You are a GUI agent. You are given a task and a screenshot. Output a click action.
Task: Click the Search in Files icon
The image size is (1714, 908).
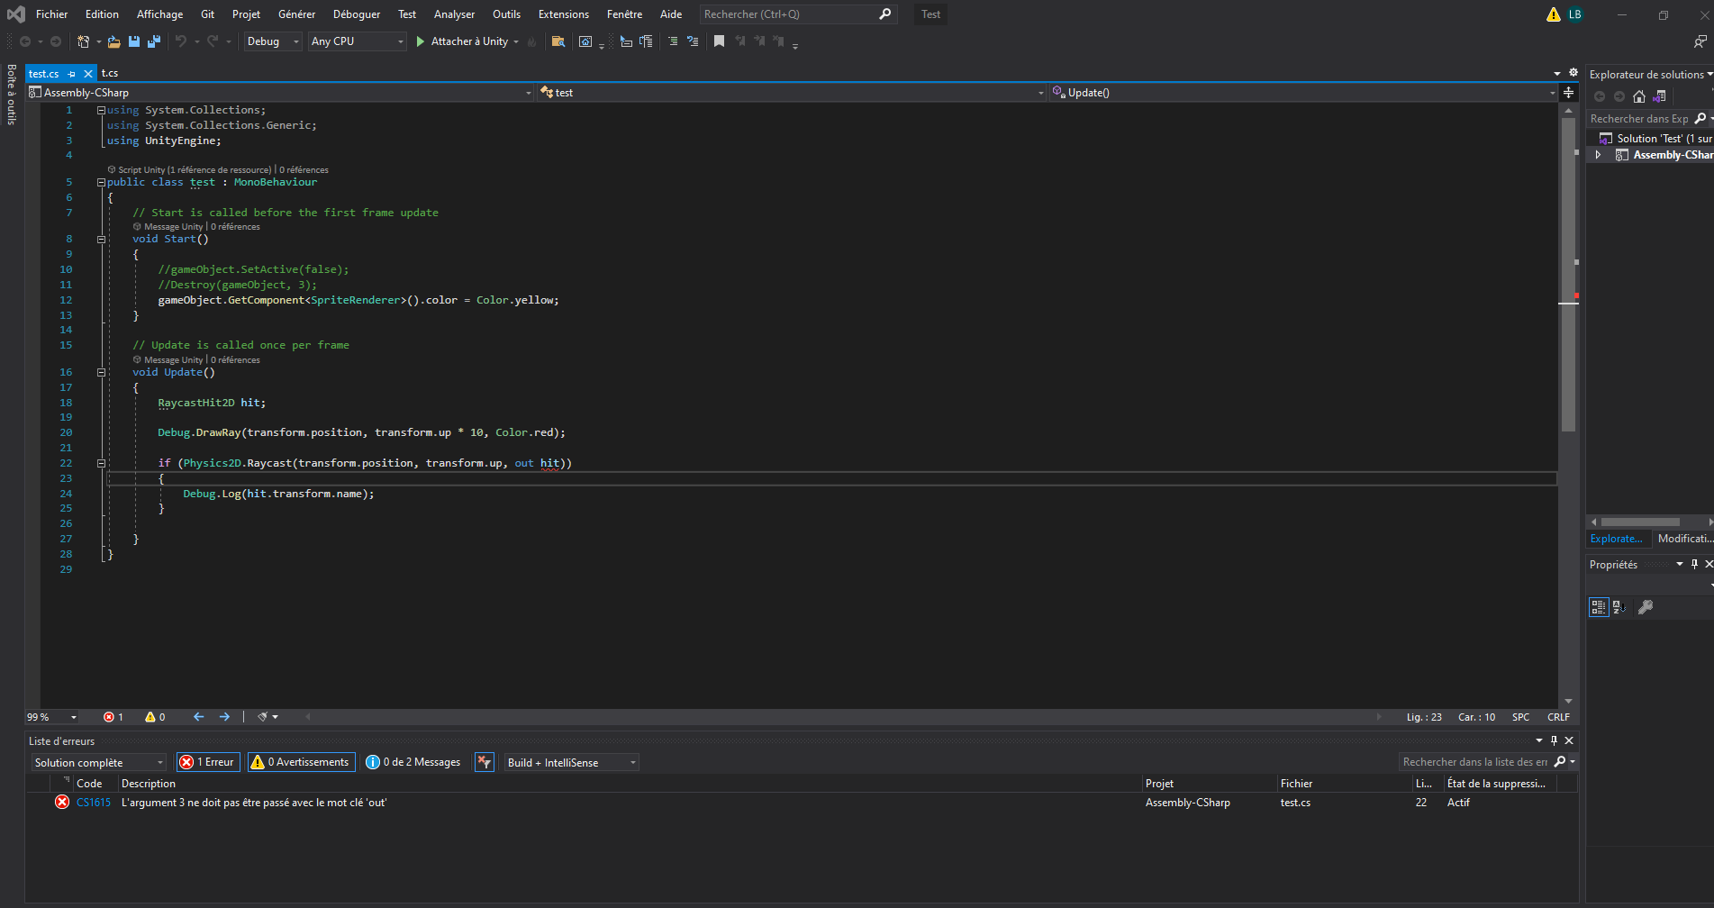[558, 41]
